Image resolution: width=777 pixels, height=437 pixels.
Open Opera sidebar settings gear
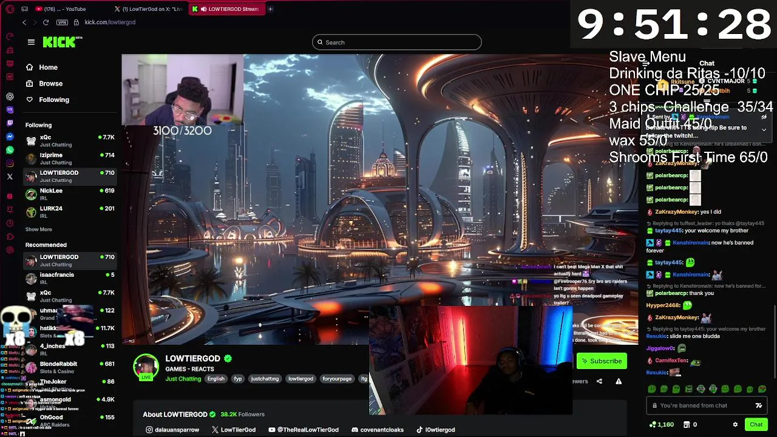click(10, 250)
